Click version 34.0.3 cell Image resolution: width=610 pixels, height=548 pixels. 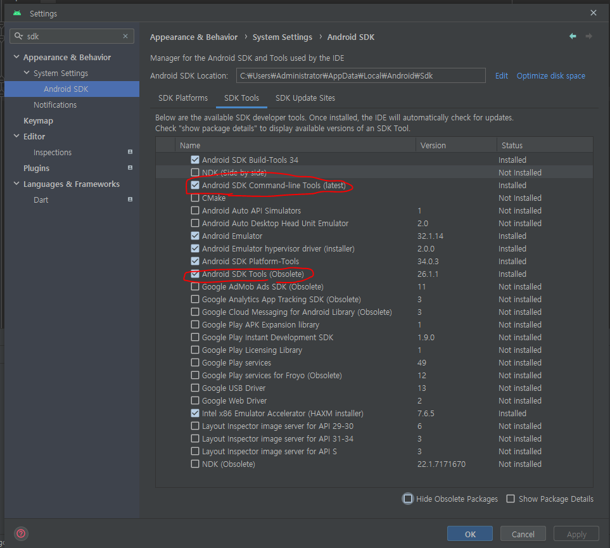coord(428,261)
